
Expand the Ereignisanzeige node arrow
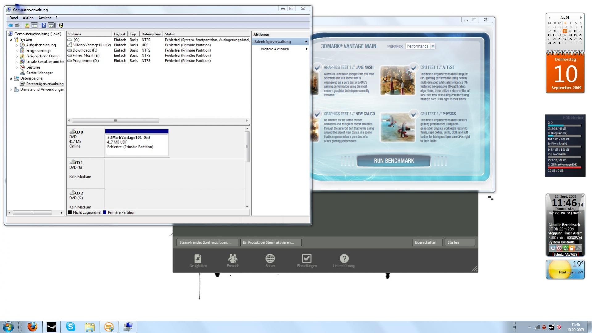pos(17,51)
